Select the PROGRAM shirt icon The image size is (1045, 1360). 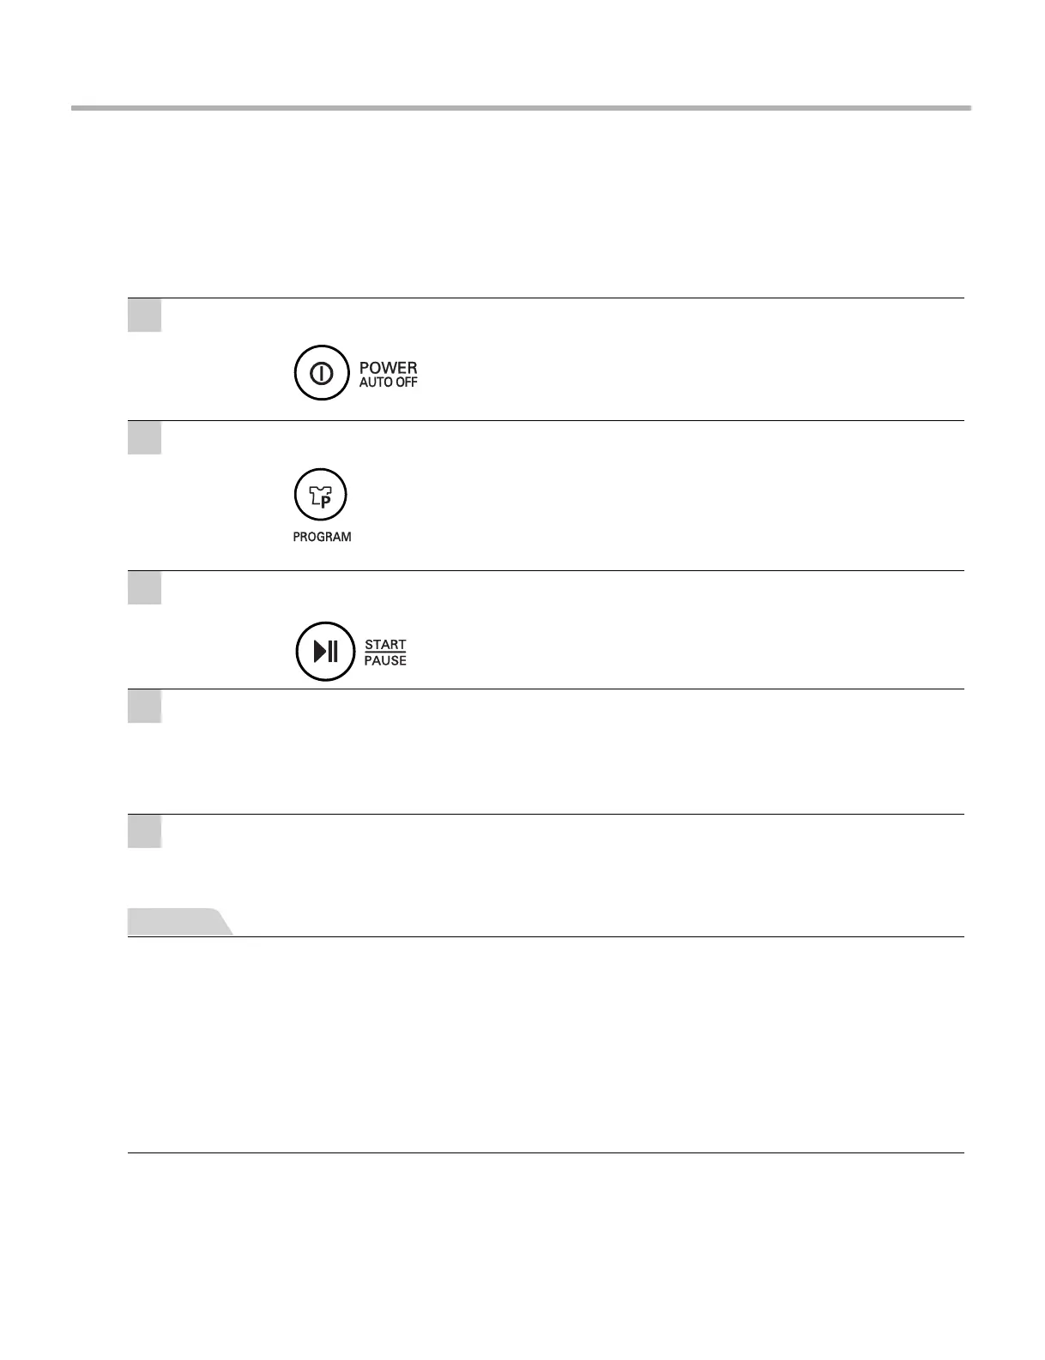tap(321, 495)
